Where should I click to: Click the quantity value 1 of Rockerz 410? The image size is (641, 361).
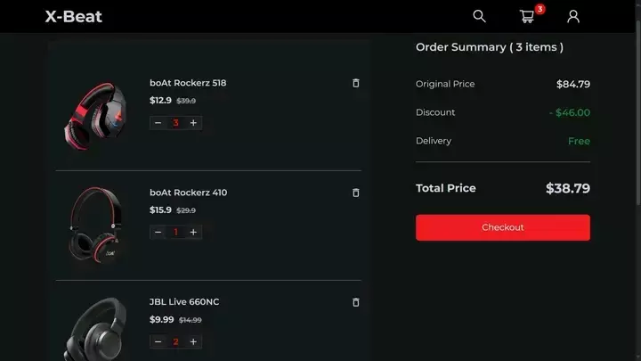[x=175, y=232]
